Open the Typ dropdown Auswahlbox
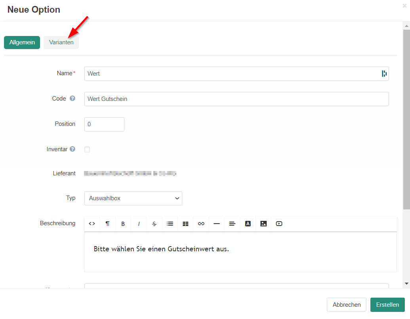This screenshot has width=410, height=319. 133,198
